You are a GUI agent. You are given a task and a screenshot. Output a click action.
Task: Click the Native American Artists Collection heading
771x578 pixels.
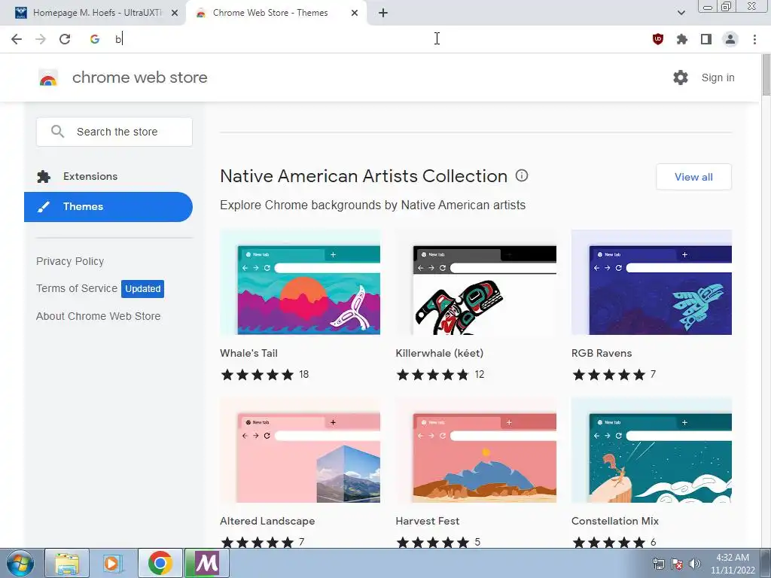pos(364,176)
